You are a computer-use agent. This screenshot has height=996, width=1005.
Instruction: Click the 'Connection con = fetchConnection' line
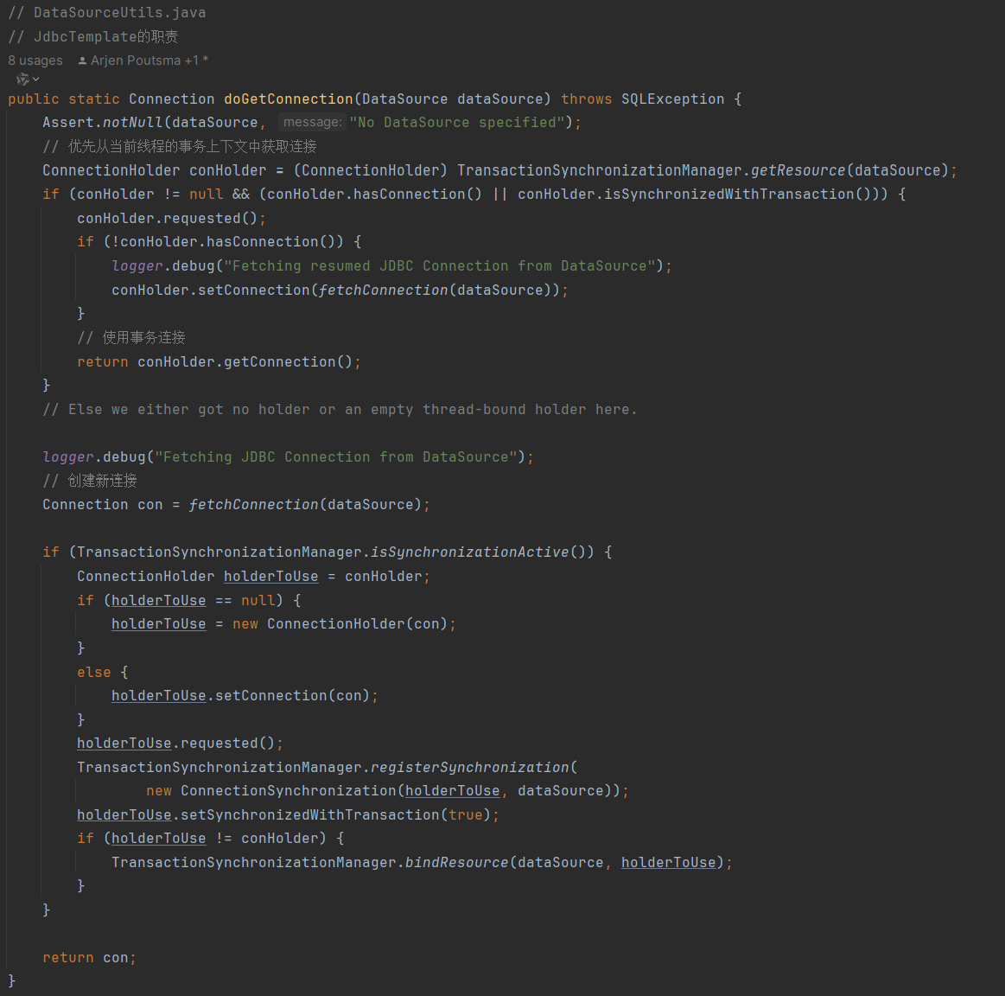(236, 505)
